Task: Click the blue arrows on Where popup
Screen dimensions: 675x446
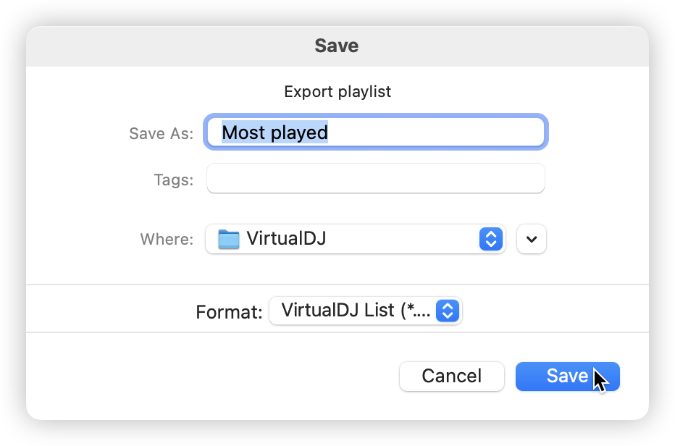Action: (490, 239)
